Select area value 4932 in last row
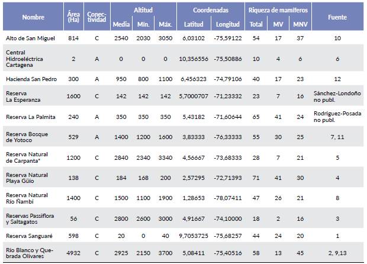367x264 pixels. point(73,252)
